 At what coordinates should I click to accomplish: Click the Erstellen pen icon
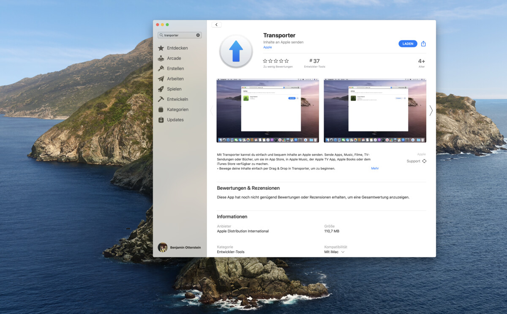162,68
